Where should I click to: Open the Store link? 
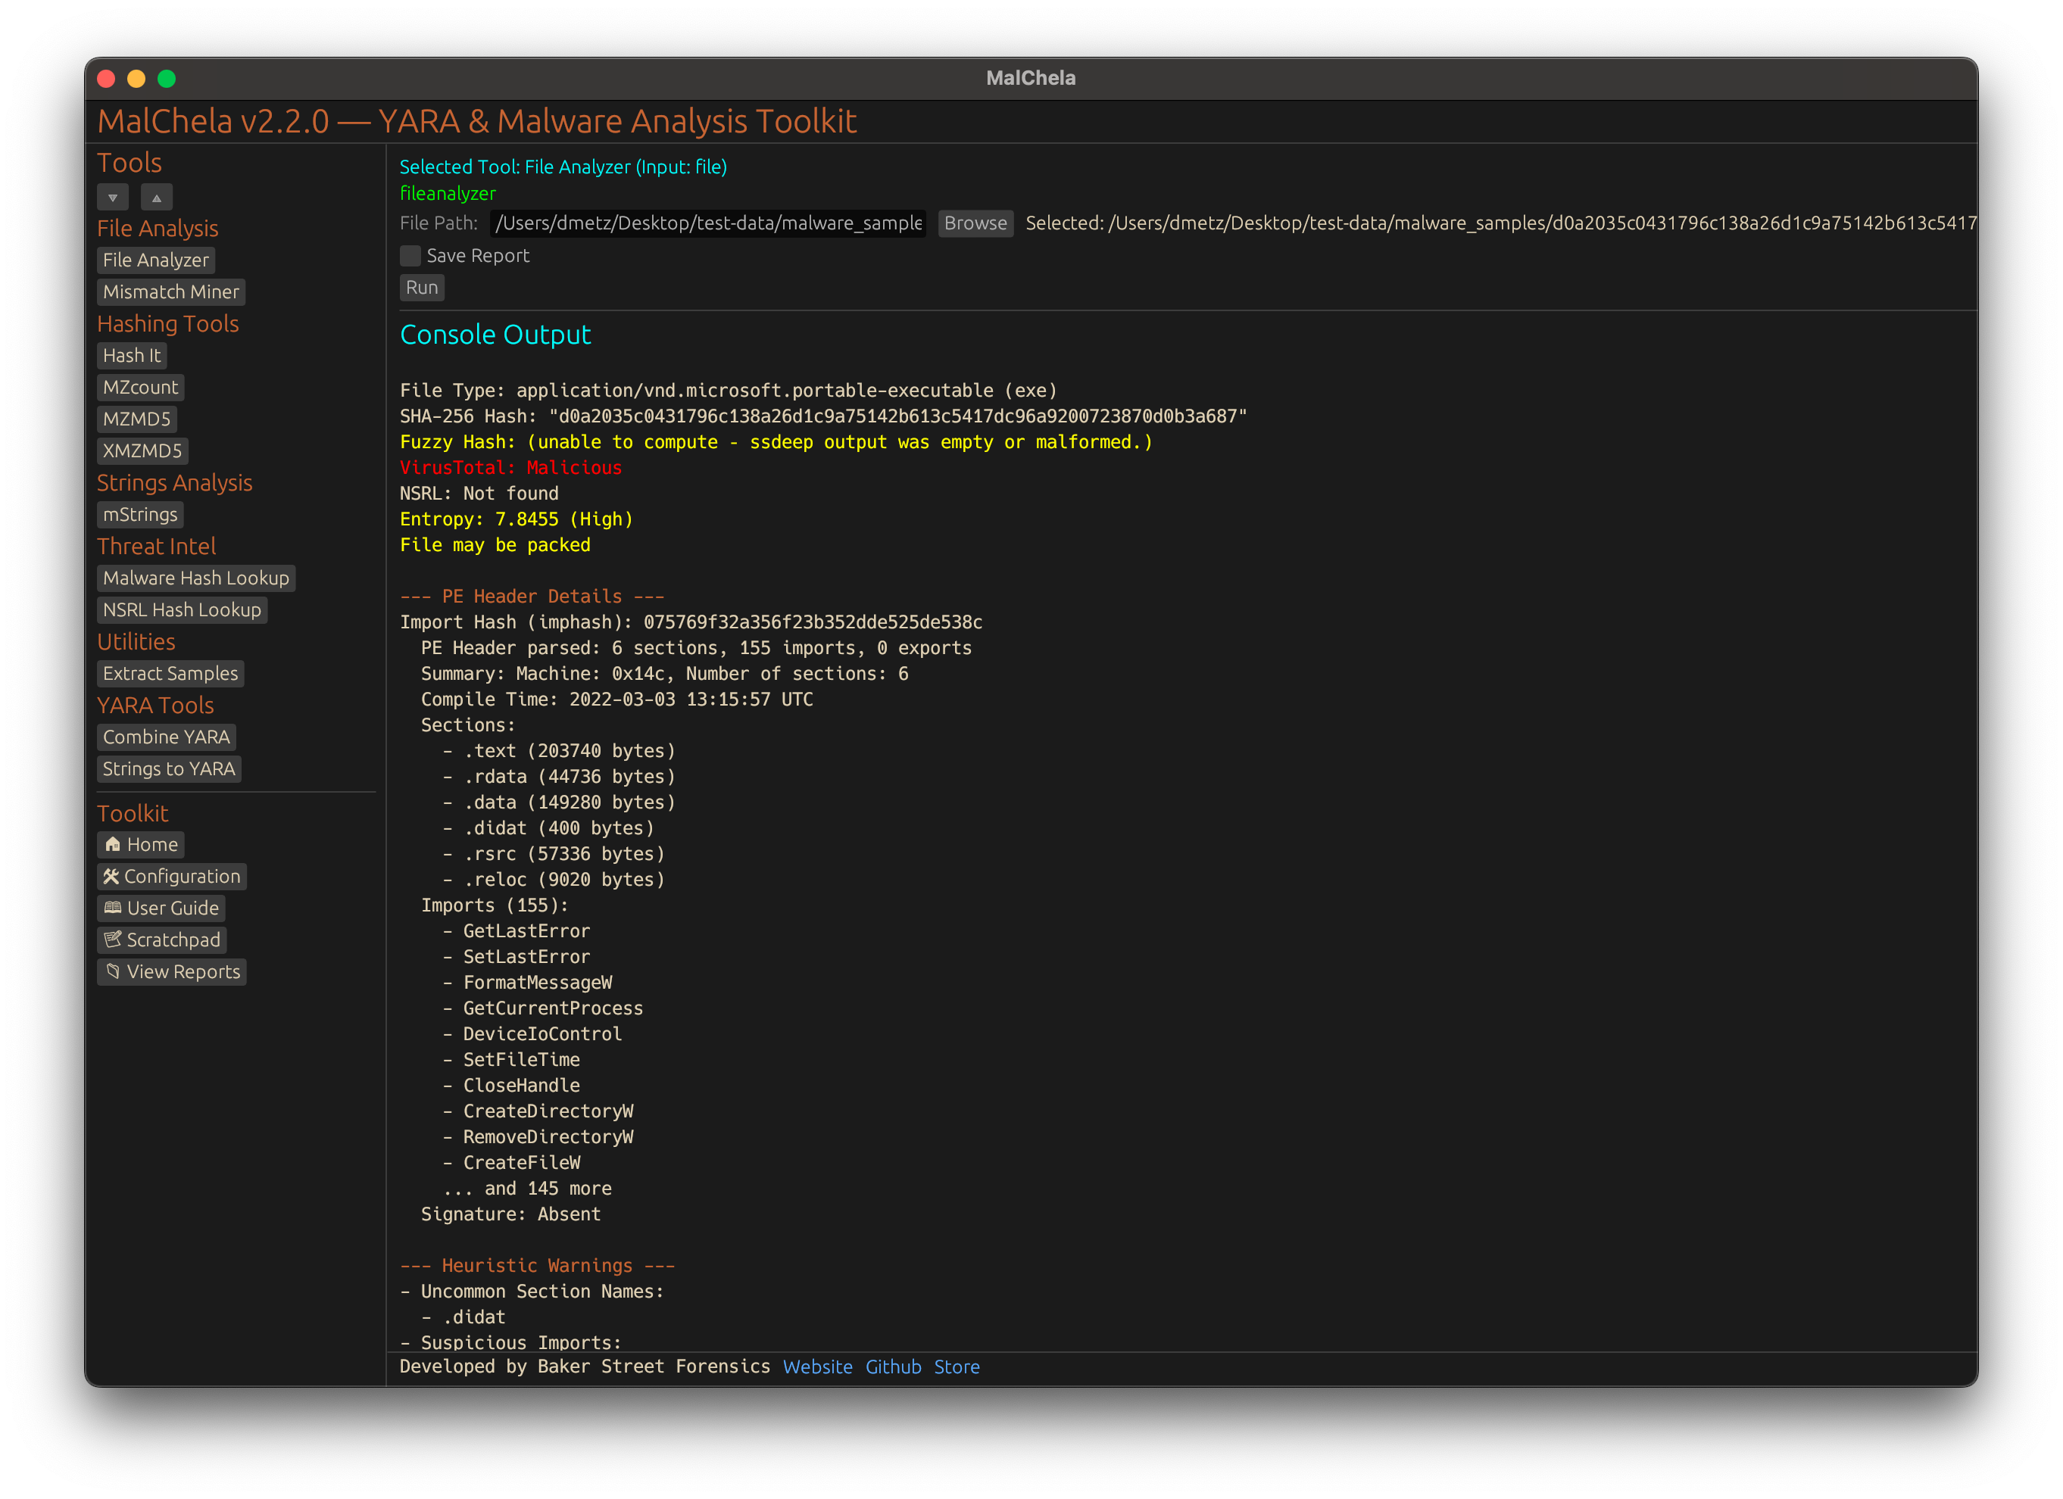[957, 1367]
